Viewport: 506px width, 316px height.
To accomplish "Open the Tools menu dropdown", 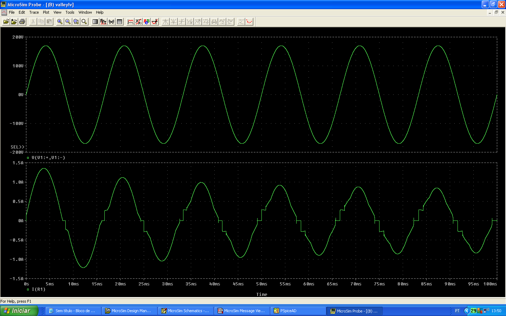I will [x=70, y=12].
